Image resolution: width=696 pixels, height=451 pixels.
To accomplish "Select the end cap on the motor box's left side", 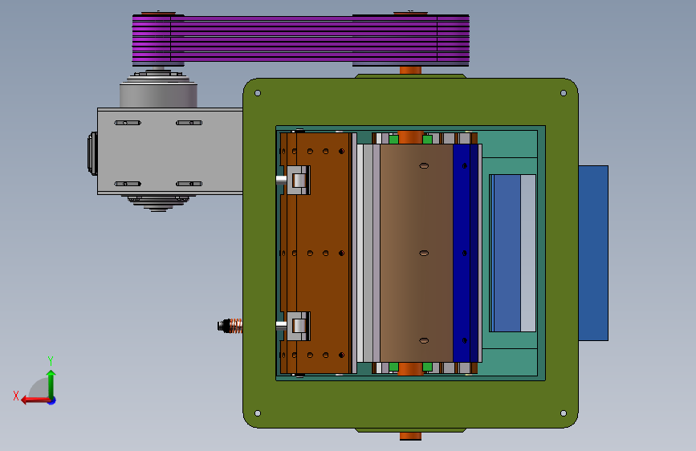I will tap(93, 153).
